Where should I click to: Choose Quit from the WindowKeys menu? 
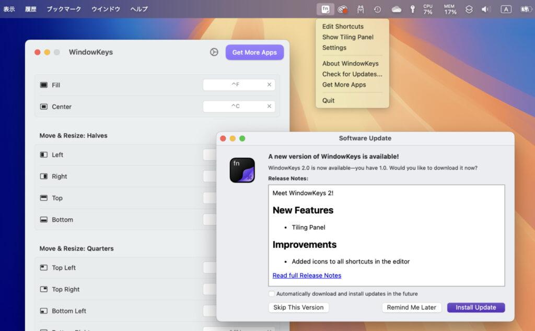(328, 100)
